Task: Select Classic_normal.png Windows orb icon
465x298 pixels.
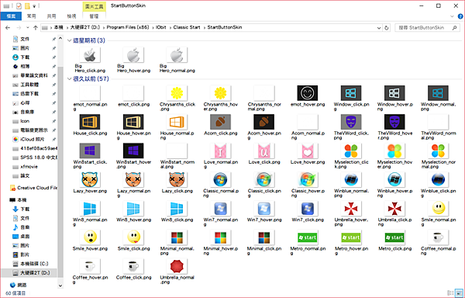Action: click(x=220, y=179)
